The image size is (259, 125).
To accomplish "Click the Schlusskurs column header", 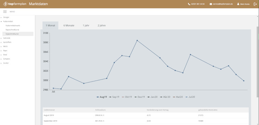I will pyautogui.click(x=100, y=110).
